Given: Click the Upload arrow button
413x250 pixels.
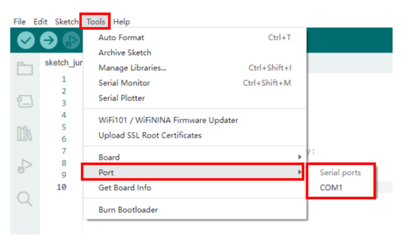Looking at the screenshot, I should click(49, 40).
